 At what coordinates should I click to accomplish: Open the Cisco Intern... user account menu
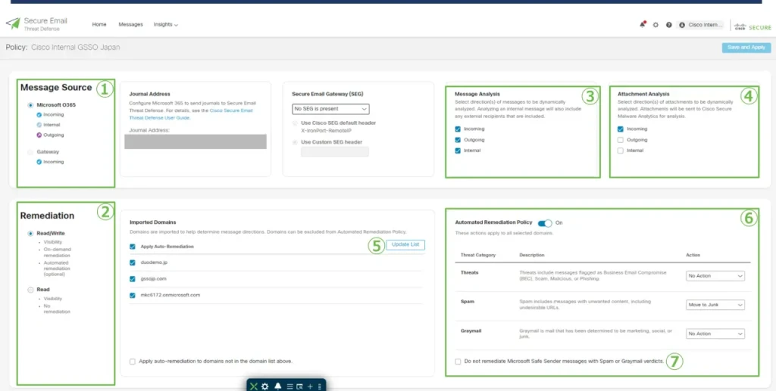[701, 25]
